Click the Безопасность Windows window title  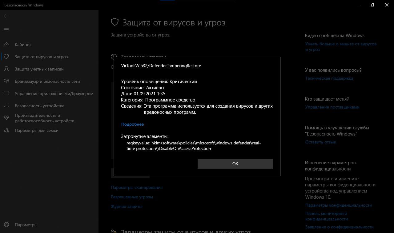coord(23,5)
